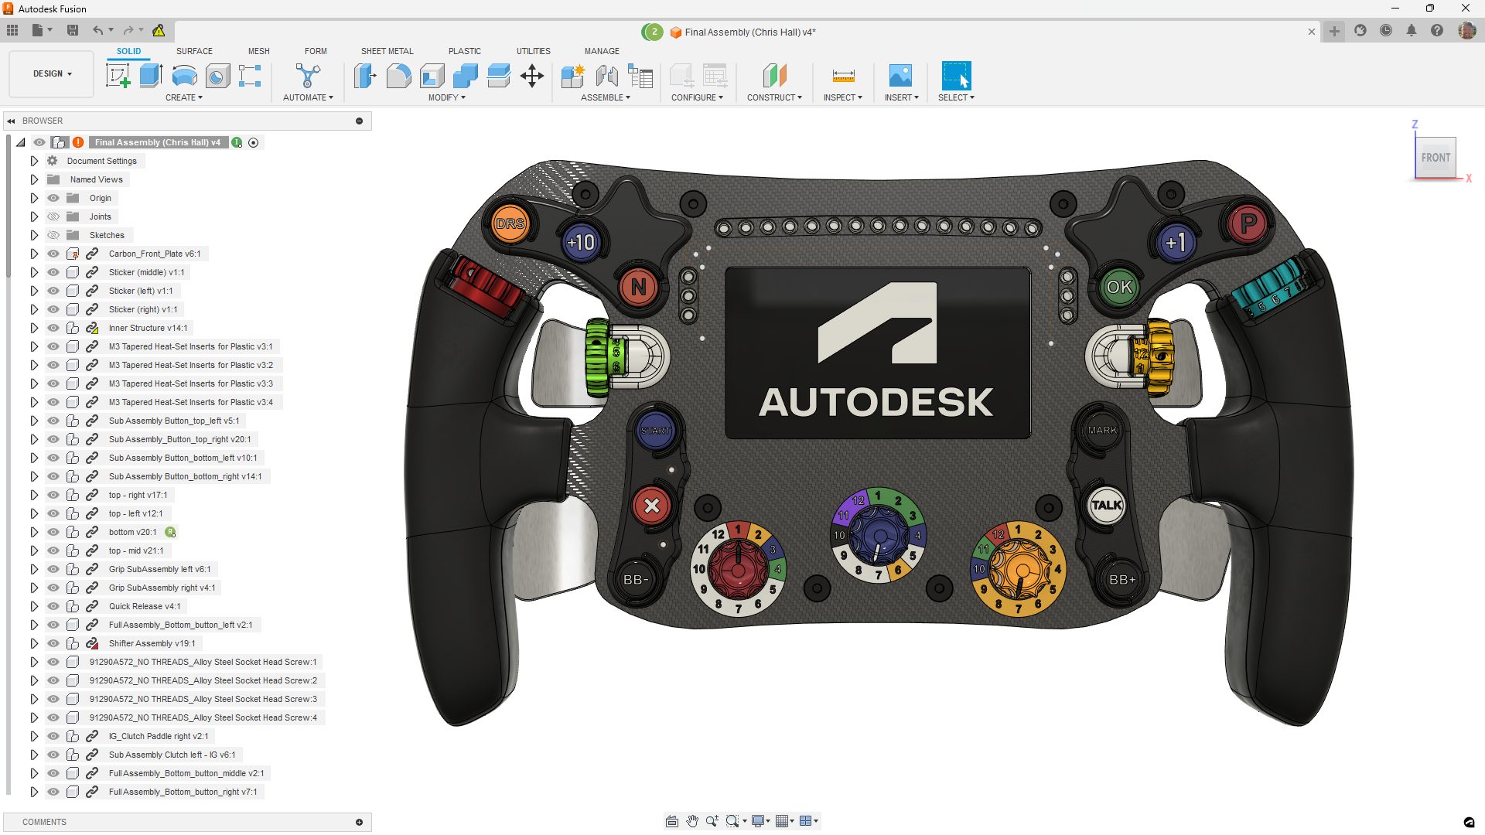Select the Press Pull tool in Modify
Viewport: 1485px width, 835px height.
pos(364,75)
